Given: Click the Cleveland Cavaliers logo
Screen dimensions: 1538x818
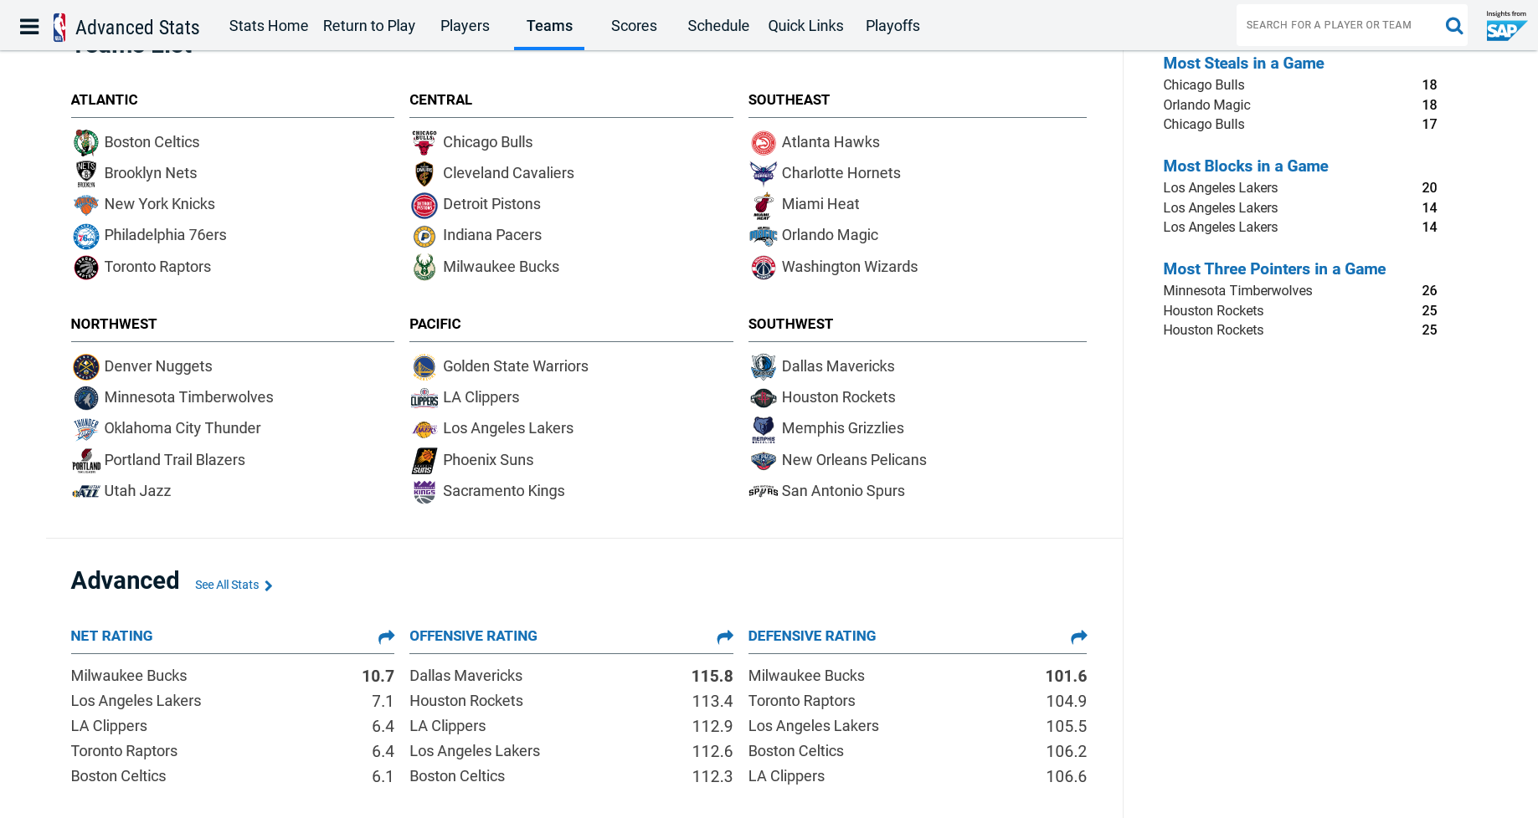Looking at the screenshot, I should pyautogui.click(x=424, y=174).
